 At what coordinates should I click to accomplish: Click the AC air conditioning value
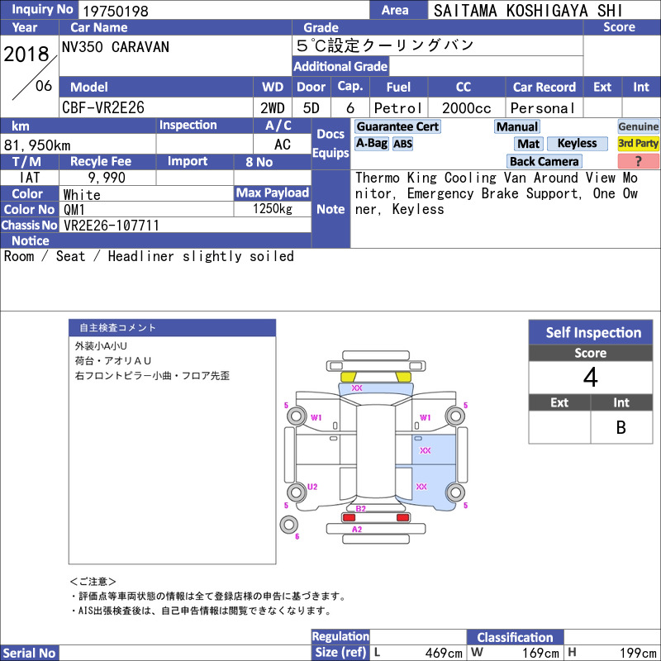click(282, 145)
